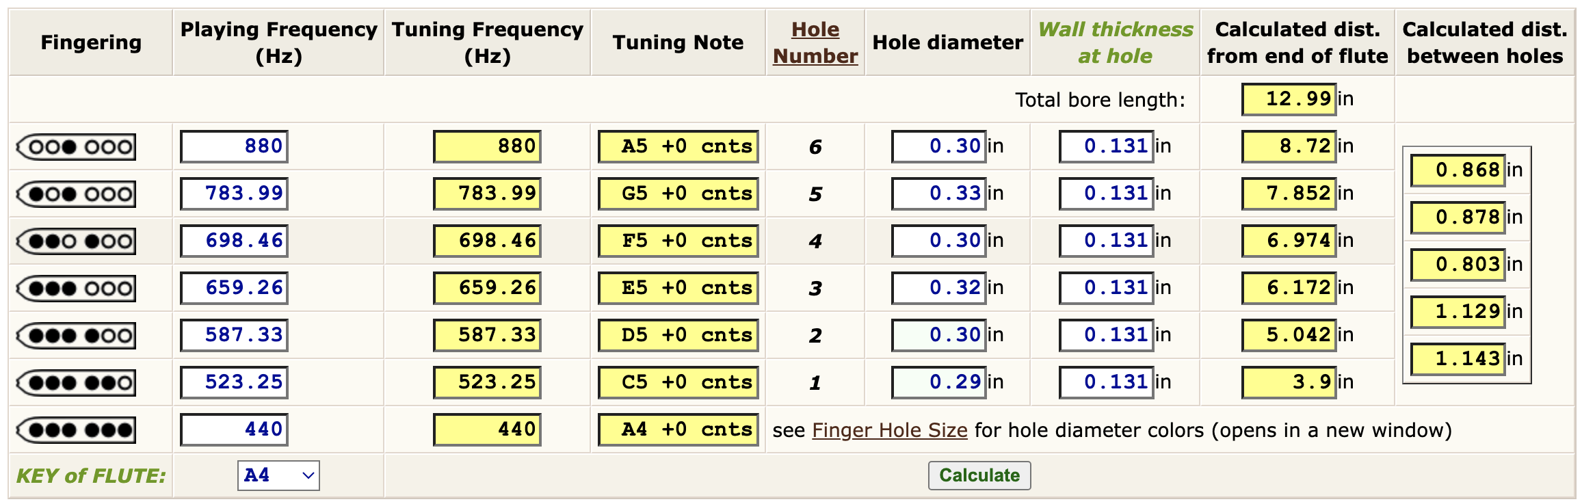Screen dimensions: 1582x504
Task: Open the Finger Hole Size link
Action: 889,430
